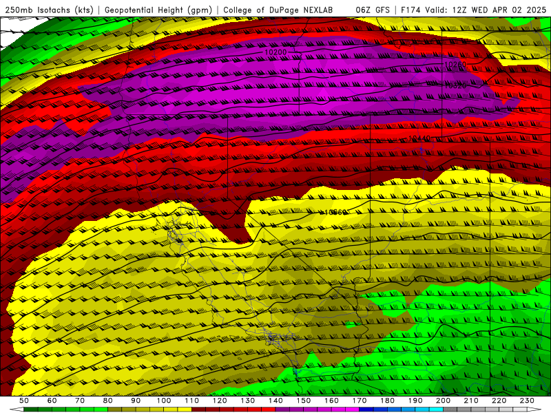This screenshot has width=551, height=413.
Task: Click the 'College of DuPage NEXLAB' label
Action: (x=278, y=10)
